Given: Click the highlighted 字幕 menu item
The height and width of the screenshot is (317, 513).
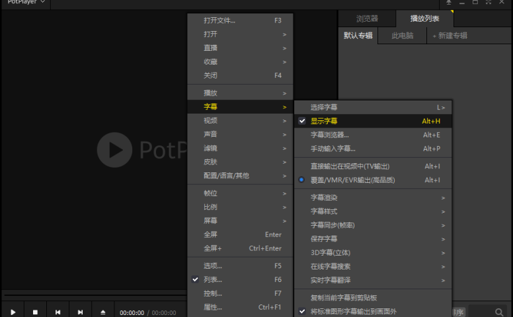Looking at the screenshot, I should coord(240,107).
